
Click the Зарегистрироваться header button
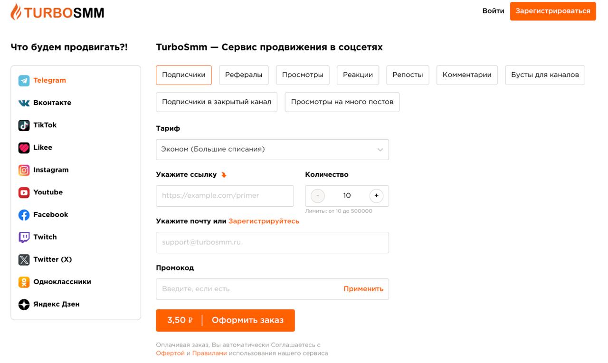[x=553, y=11]
